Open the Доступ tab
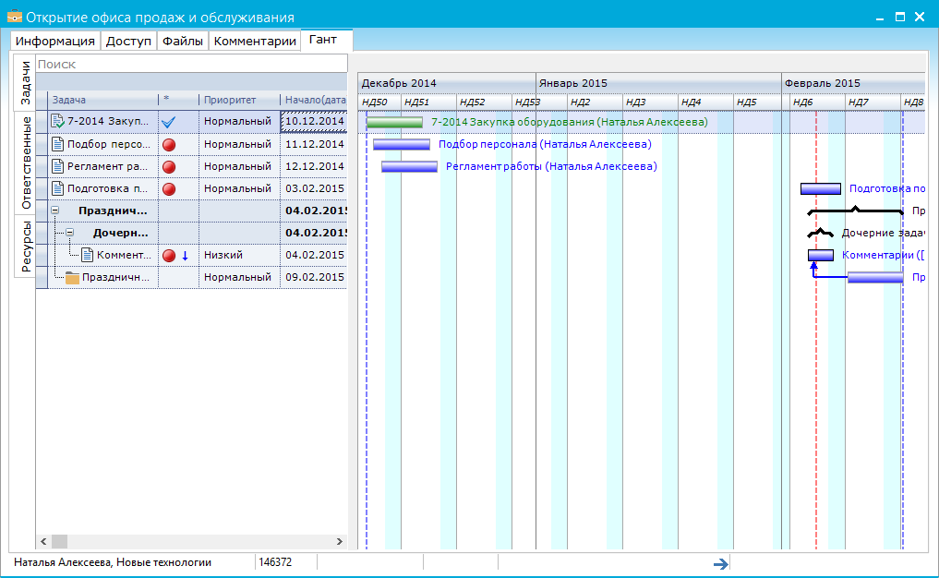Viewport: 939px width, 578px height. (x=128, y=41)
